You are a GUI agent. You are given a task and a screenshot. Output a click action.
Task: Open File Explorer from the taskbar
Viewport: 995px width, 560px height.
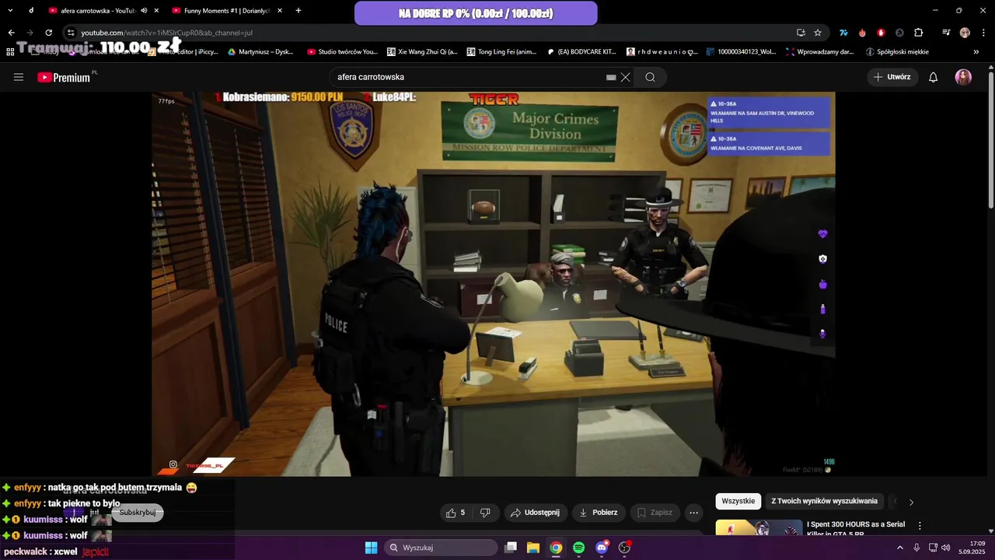click(533, 548)
